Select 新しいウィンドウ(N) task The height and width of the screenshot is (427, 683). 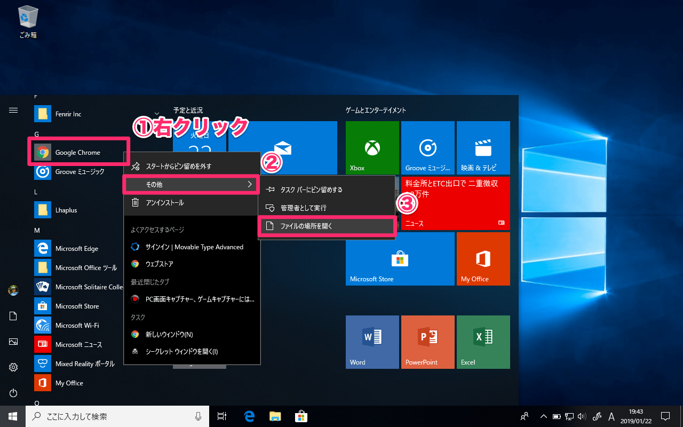coord(192,335)
